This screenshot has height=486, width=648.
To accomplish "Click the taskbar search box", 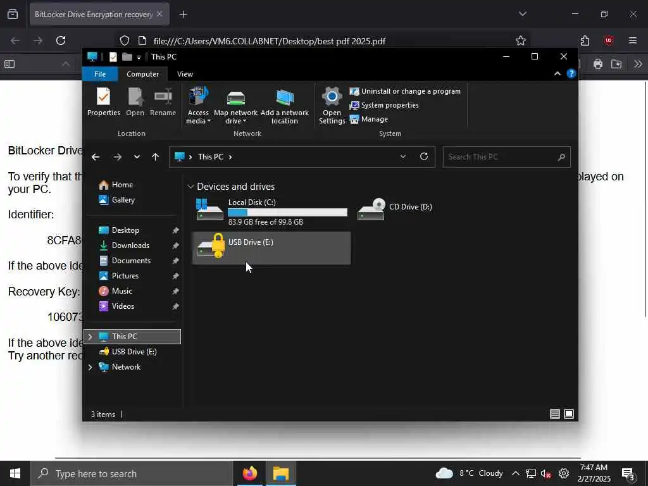I will click(x=132, y=473).
